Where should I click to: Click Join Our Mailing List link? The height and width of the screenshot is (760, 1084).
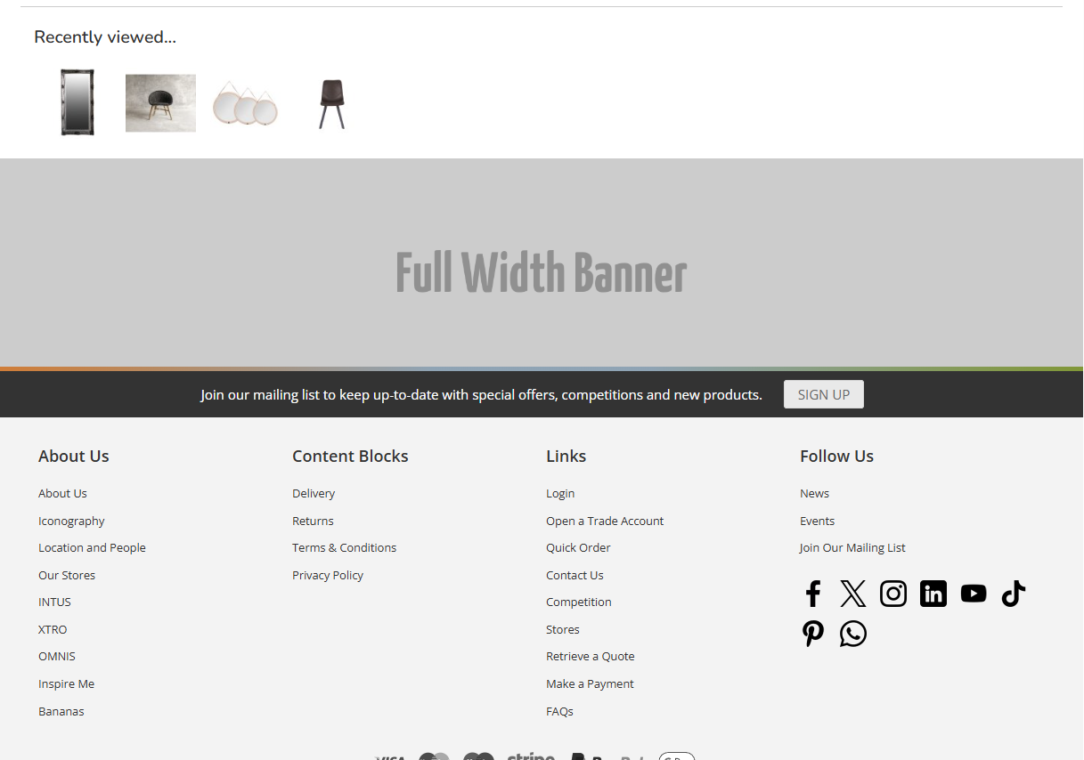point(852,548)
